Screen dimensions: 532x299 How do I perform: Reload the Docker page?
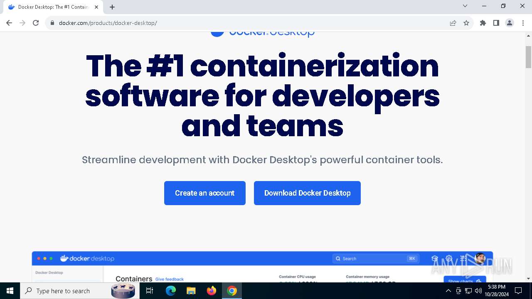pyautogui.click(x=36, y=23)
